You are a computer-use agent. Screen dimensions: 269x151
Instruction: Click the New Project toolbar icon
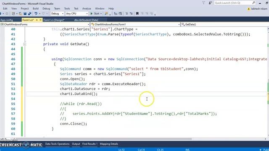(x=13, y=13)
